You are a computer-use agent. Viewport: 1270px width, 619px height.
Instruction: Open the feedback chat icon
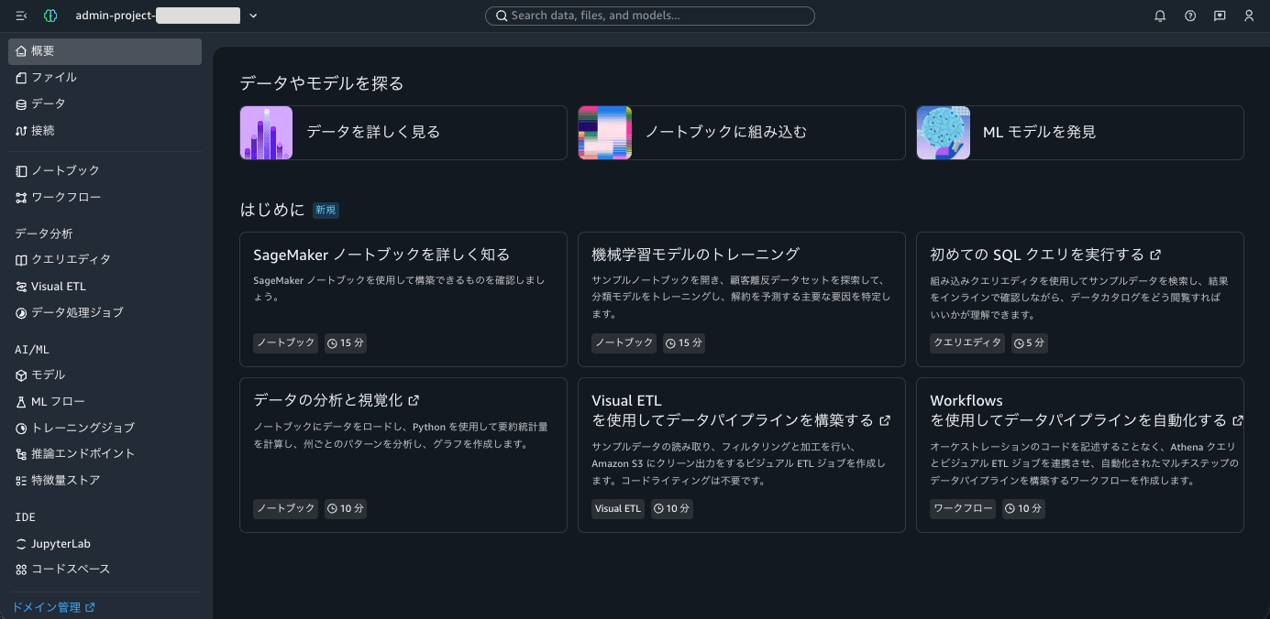click(1220, 16)
